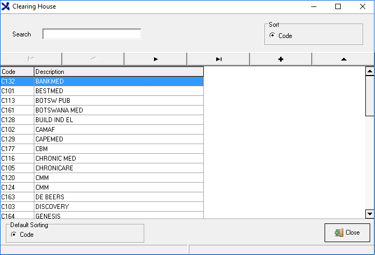Click code cell C120
375x255 pixels.
17,178
